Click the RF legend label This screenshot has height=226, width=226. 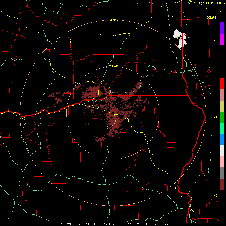(215, 28)
